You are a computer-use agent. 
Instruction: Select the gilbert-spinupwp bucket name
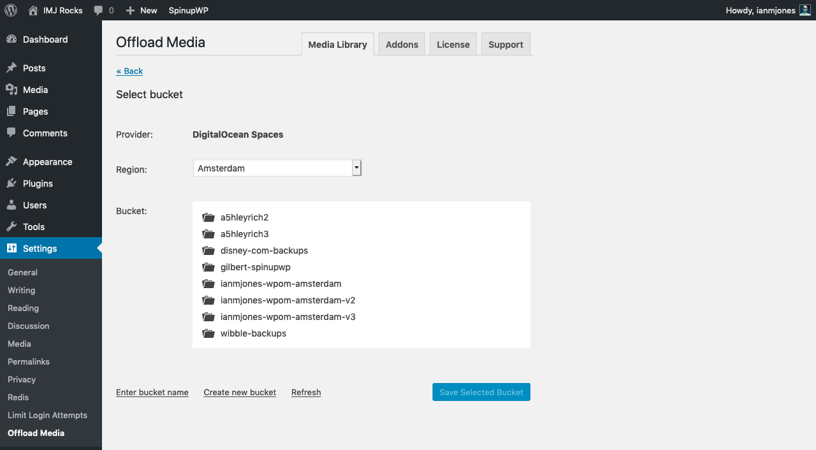point(256,267)
